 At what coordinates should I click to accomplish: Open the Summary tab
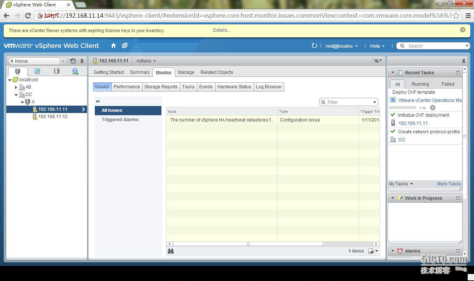coord(140,72)
